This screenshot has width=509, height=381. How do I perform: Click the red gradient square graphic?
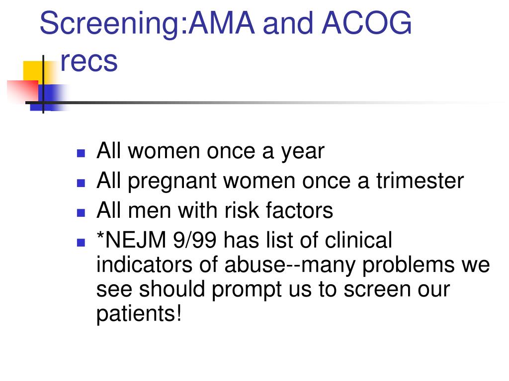(23, 91)
